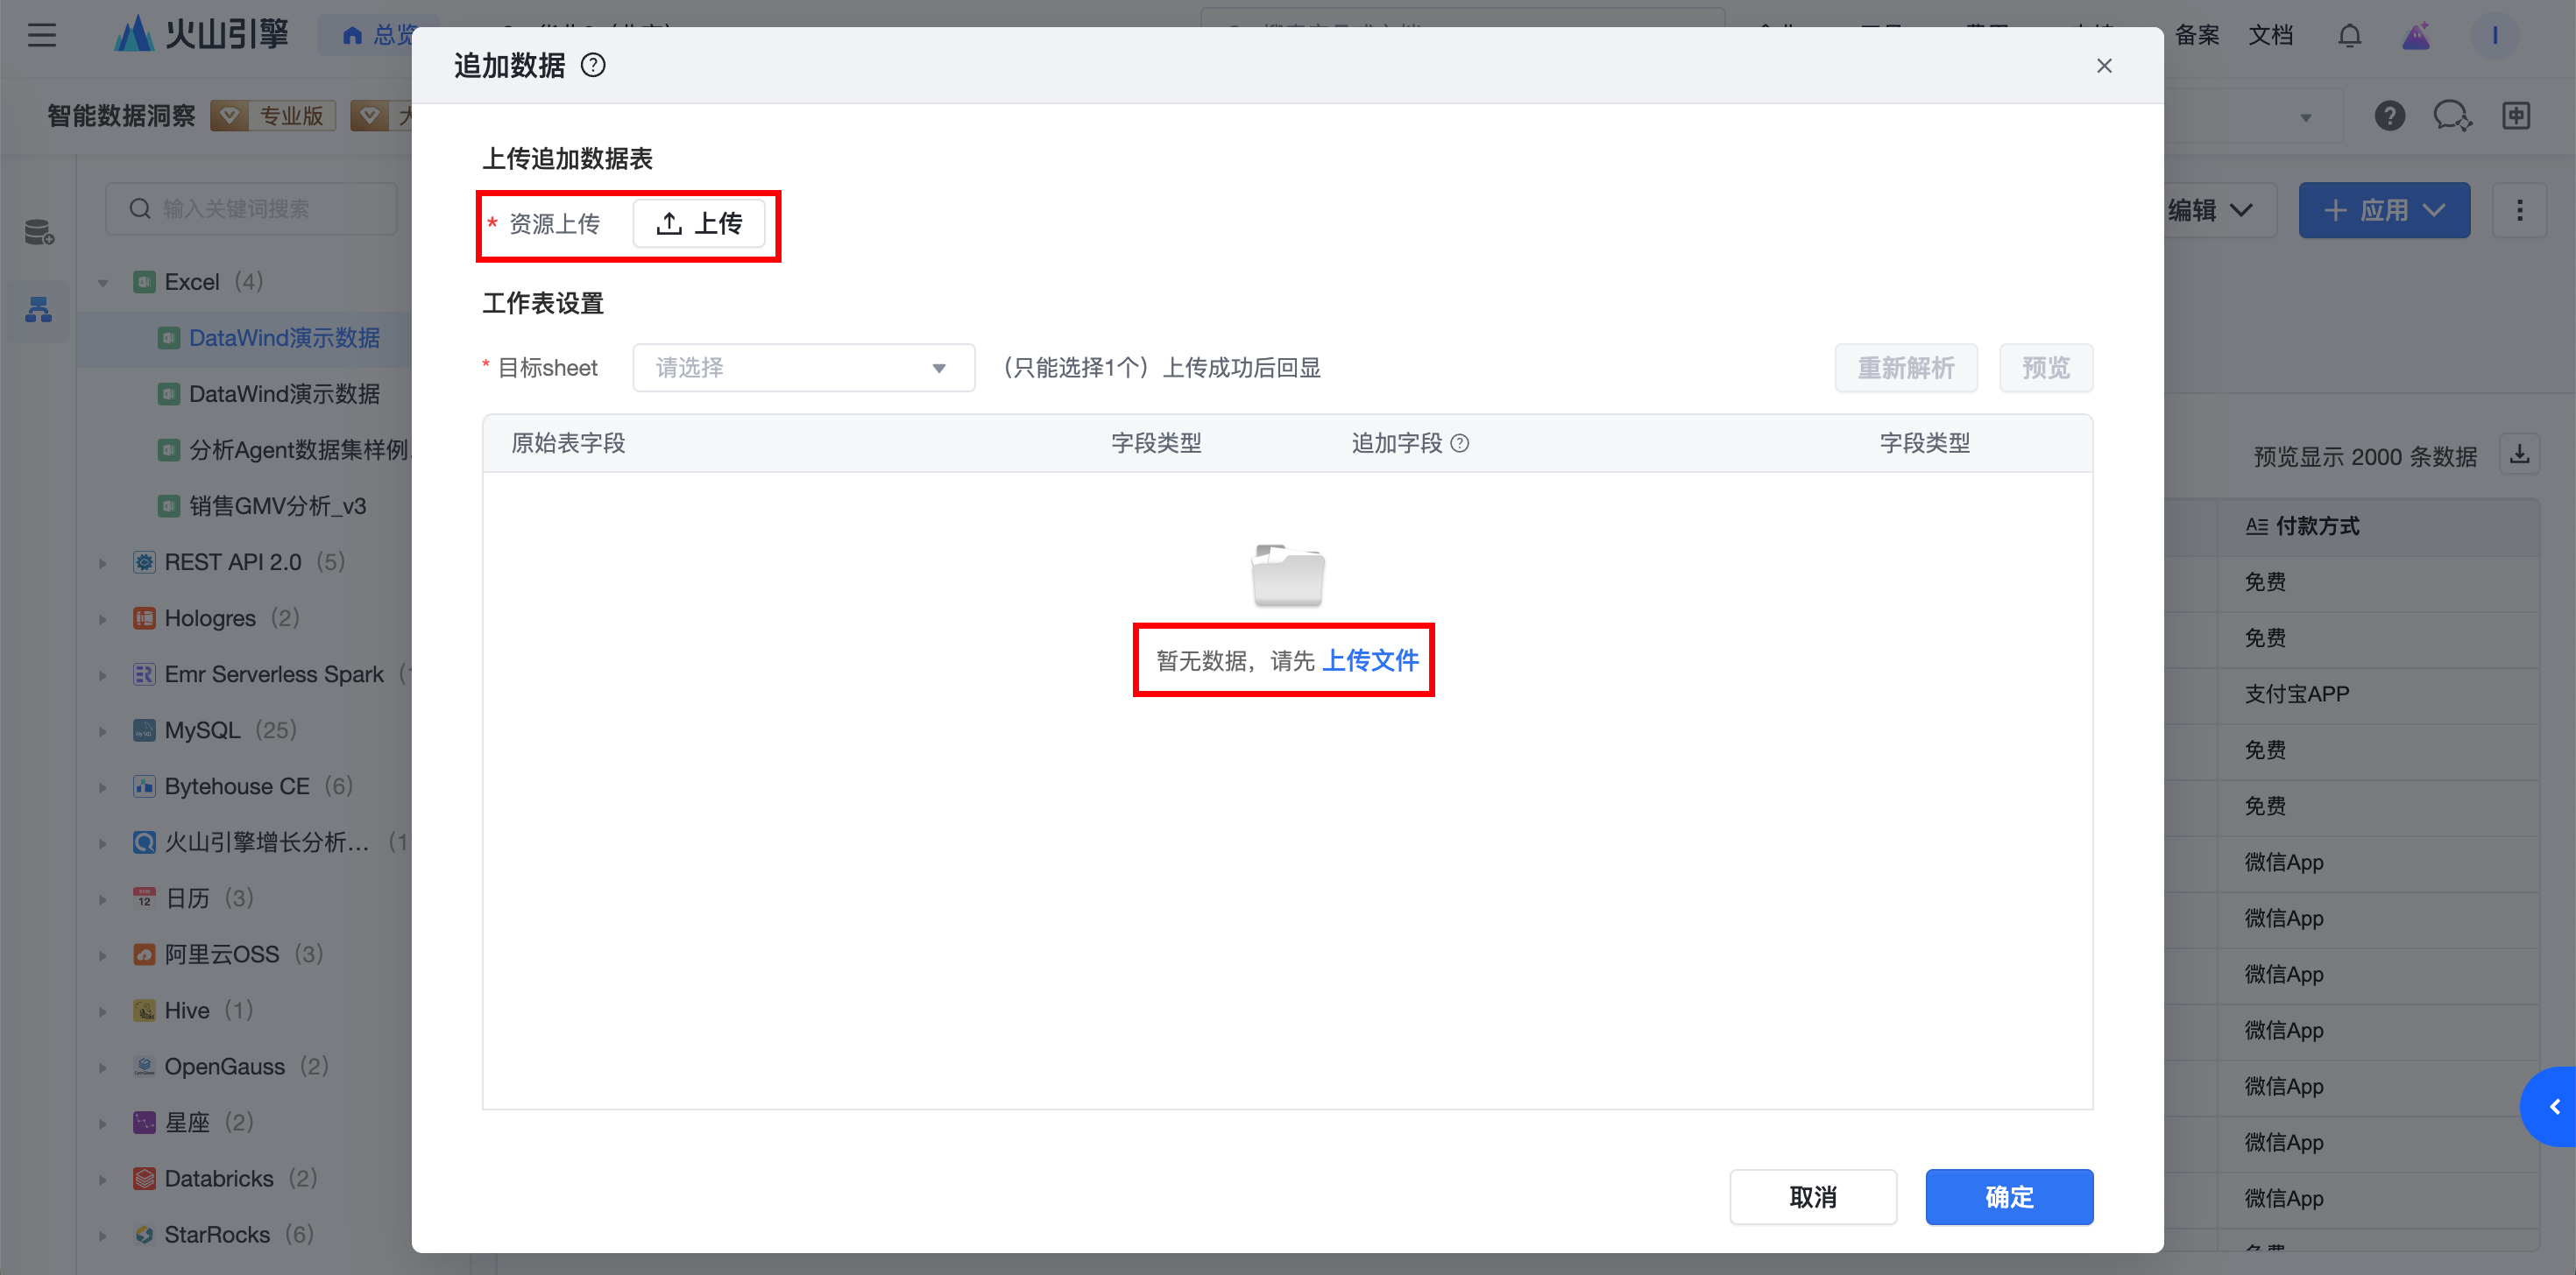Image resolution: width=2576 pixels, height=1275 pixels.
Task: Click the info icon next to 追加字段
Action: pos(1460,444)
